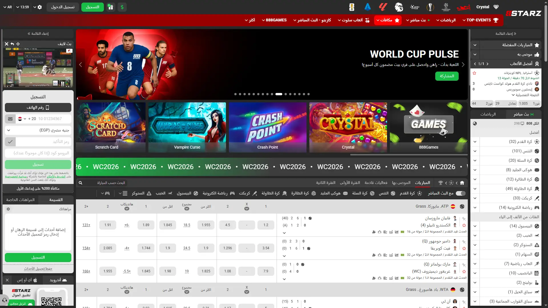
Task: Filter matches by رياضة الكترونية esports
Action: 219,193
